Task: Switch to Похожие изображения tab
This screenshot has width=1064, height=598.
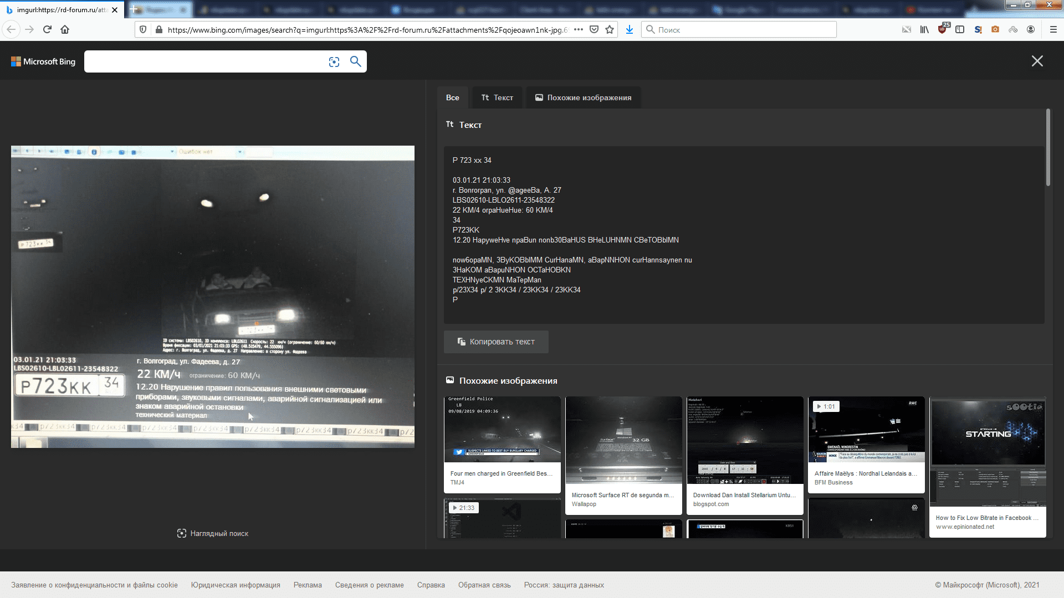Action: click(x=583, y=97)
